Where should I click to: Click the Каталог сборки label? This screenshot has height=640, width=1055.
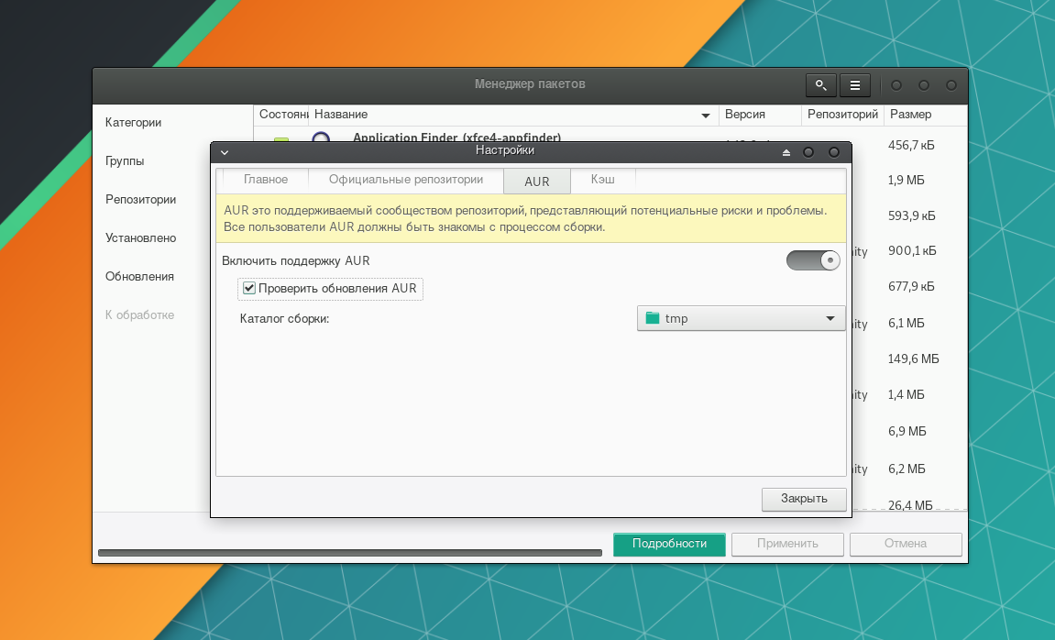point(285,318)
